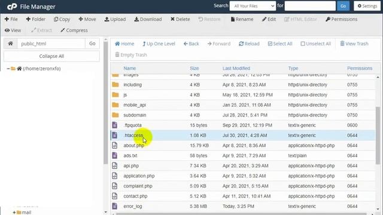The height and width of the screenshot is (215, 383).
Task: Delete the selected file
Action: (x=180, y=19)
